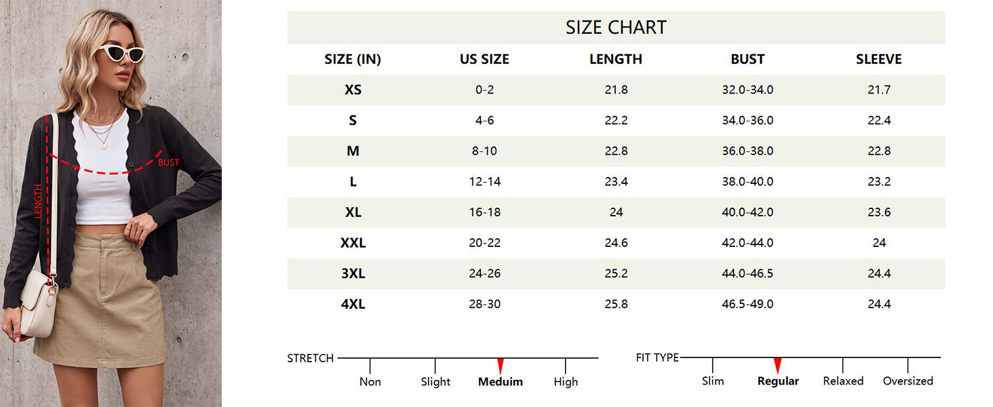
Task: Select the 4XL size row label
Action: (x=353, y=305)
